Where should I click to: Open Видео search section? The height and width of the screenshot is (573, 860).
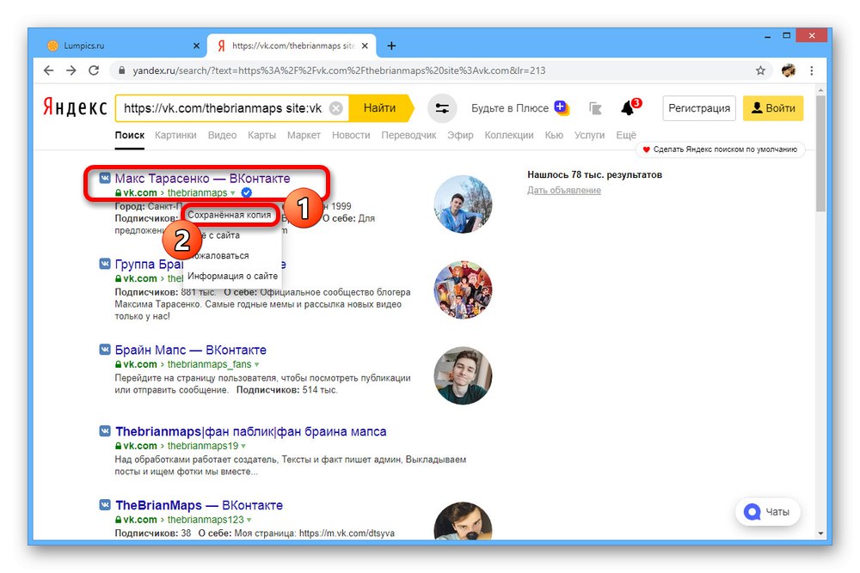(222, 136)
